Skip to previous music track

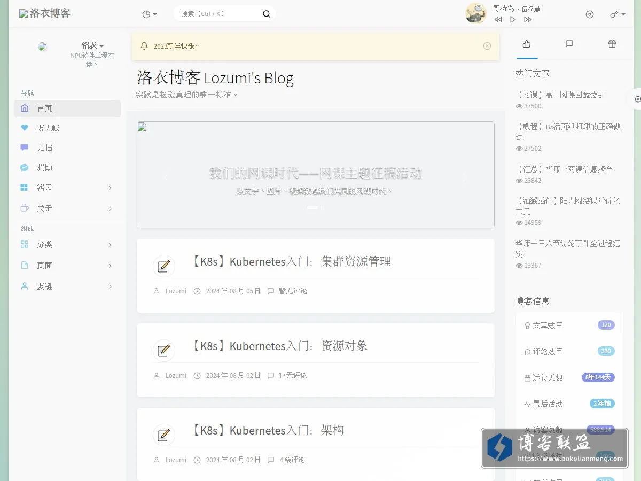tap(498, 20)
